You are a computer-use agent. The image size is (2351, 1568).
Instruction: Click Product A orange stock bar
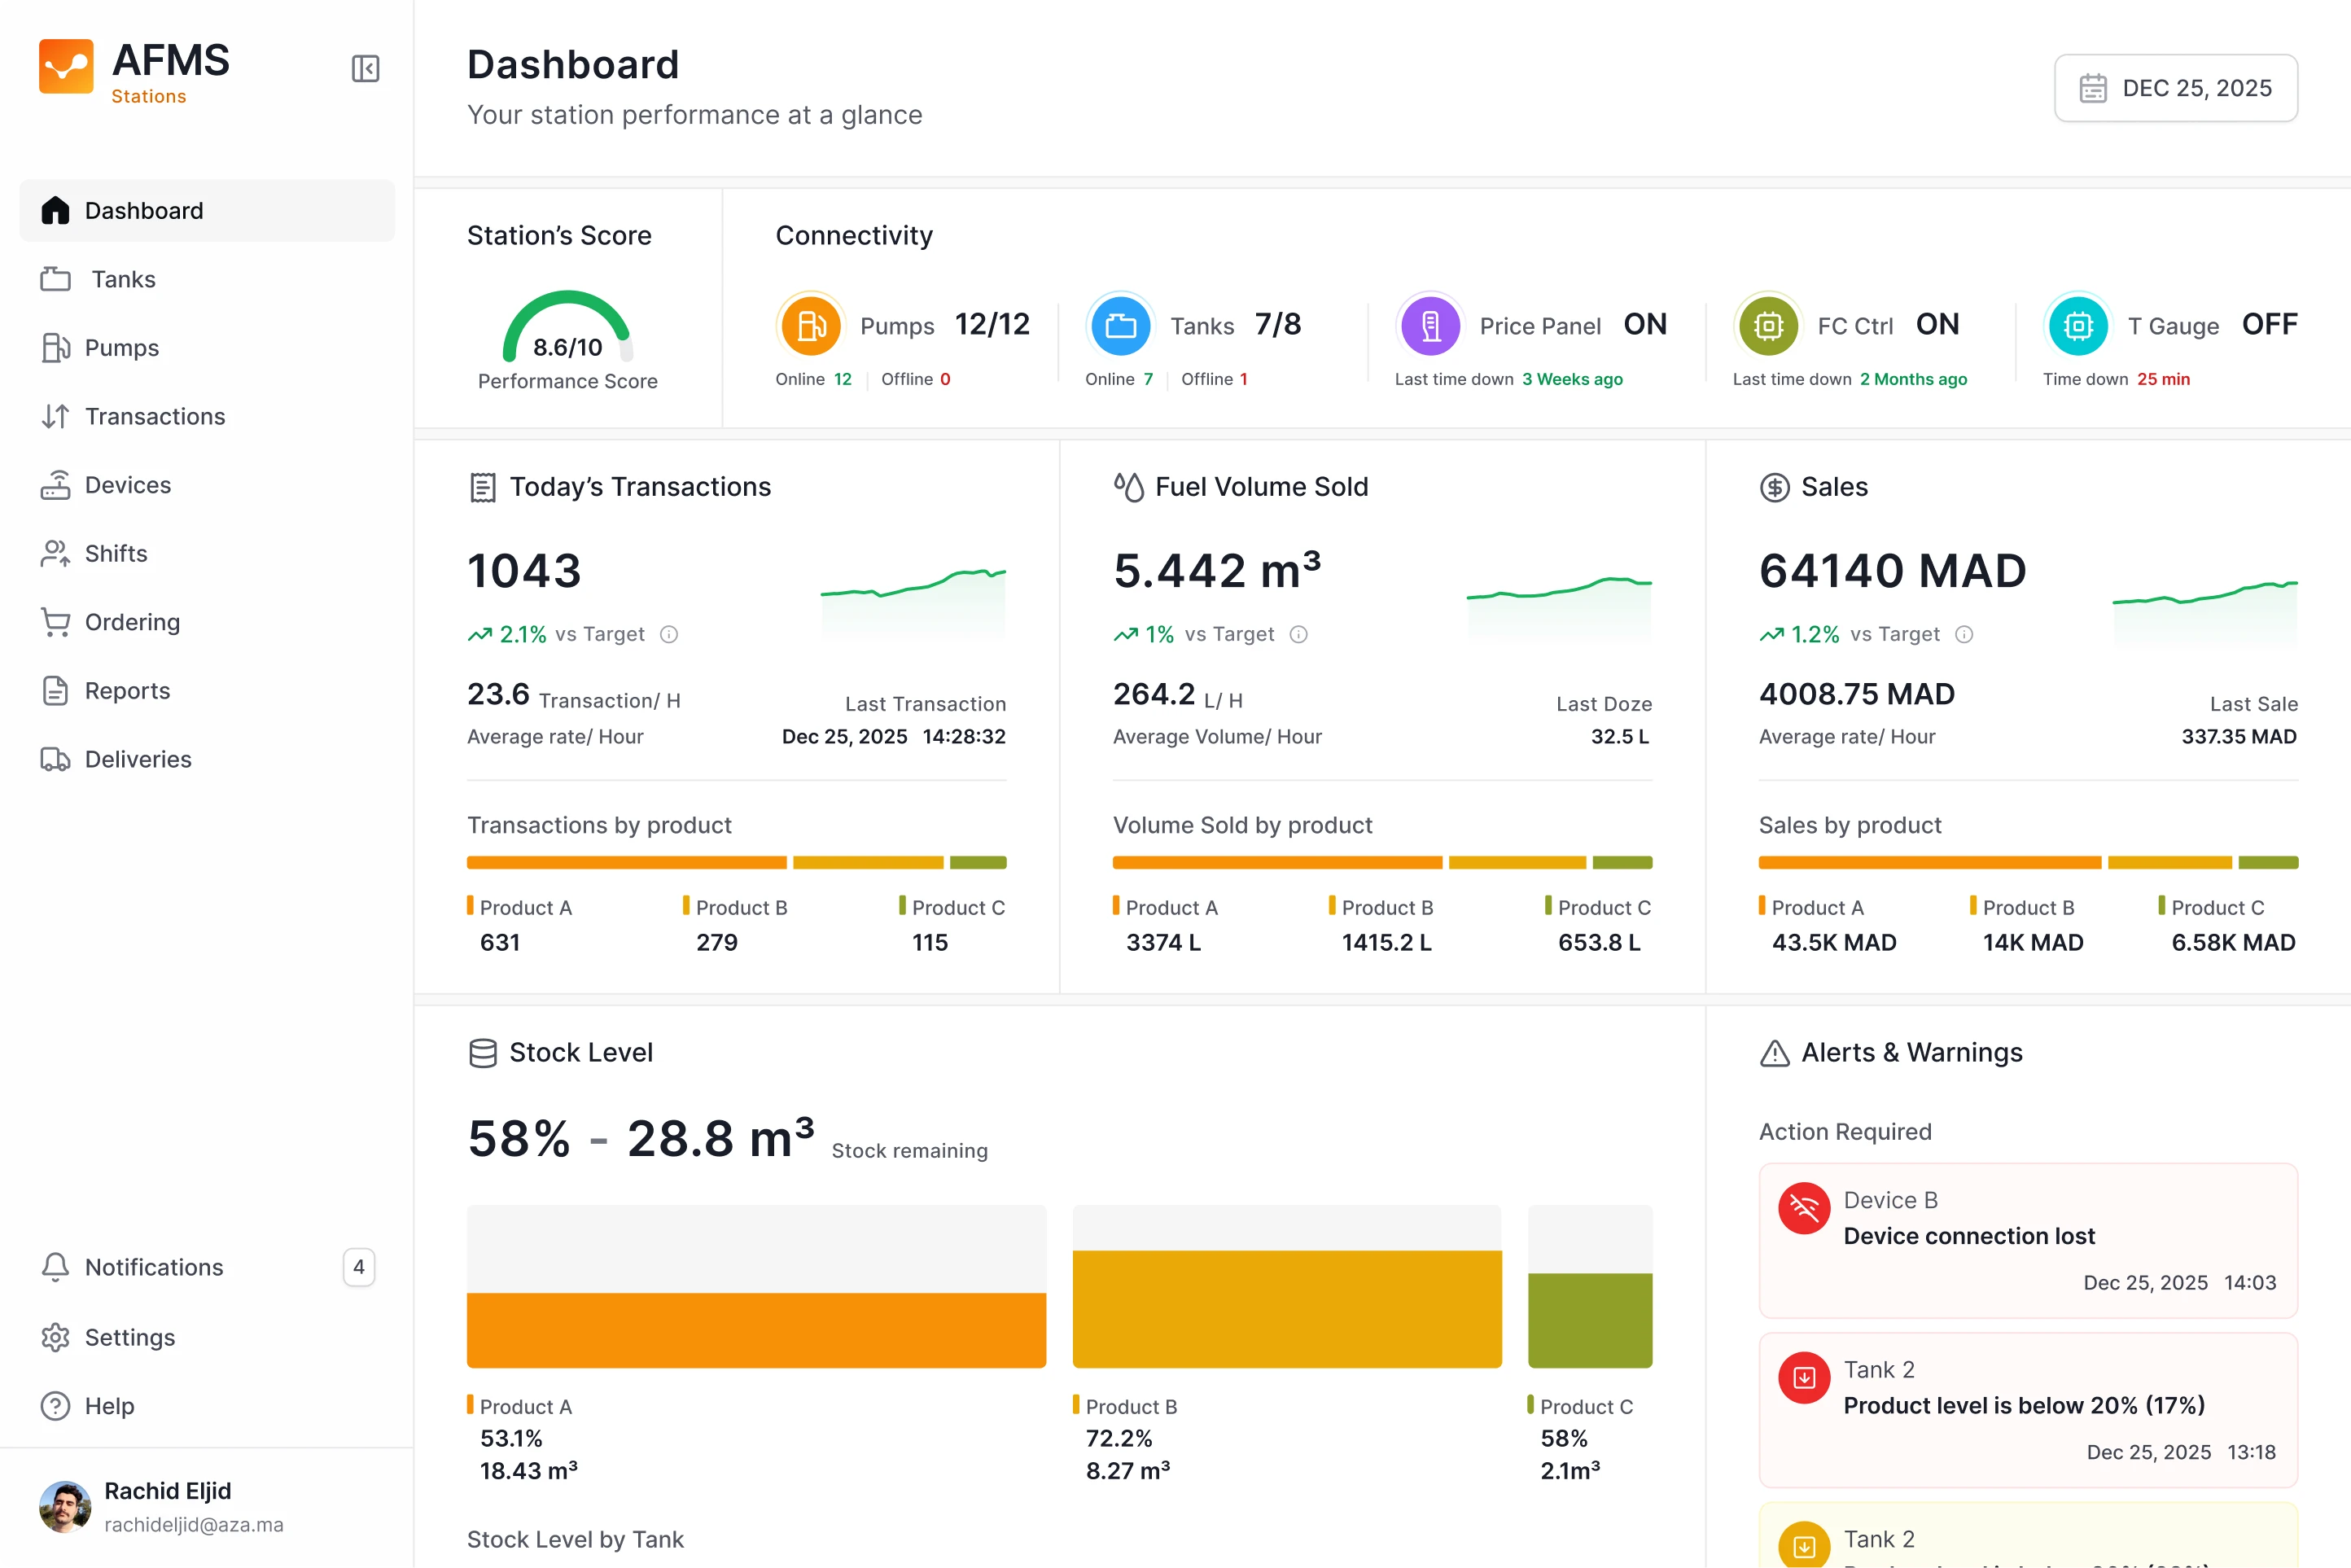click(x=756, y=1330)
